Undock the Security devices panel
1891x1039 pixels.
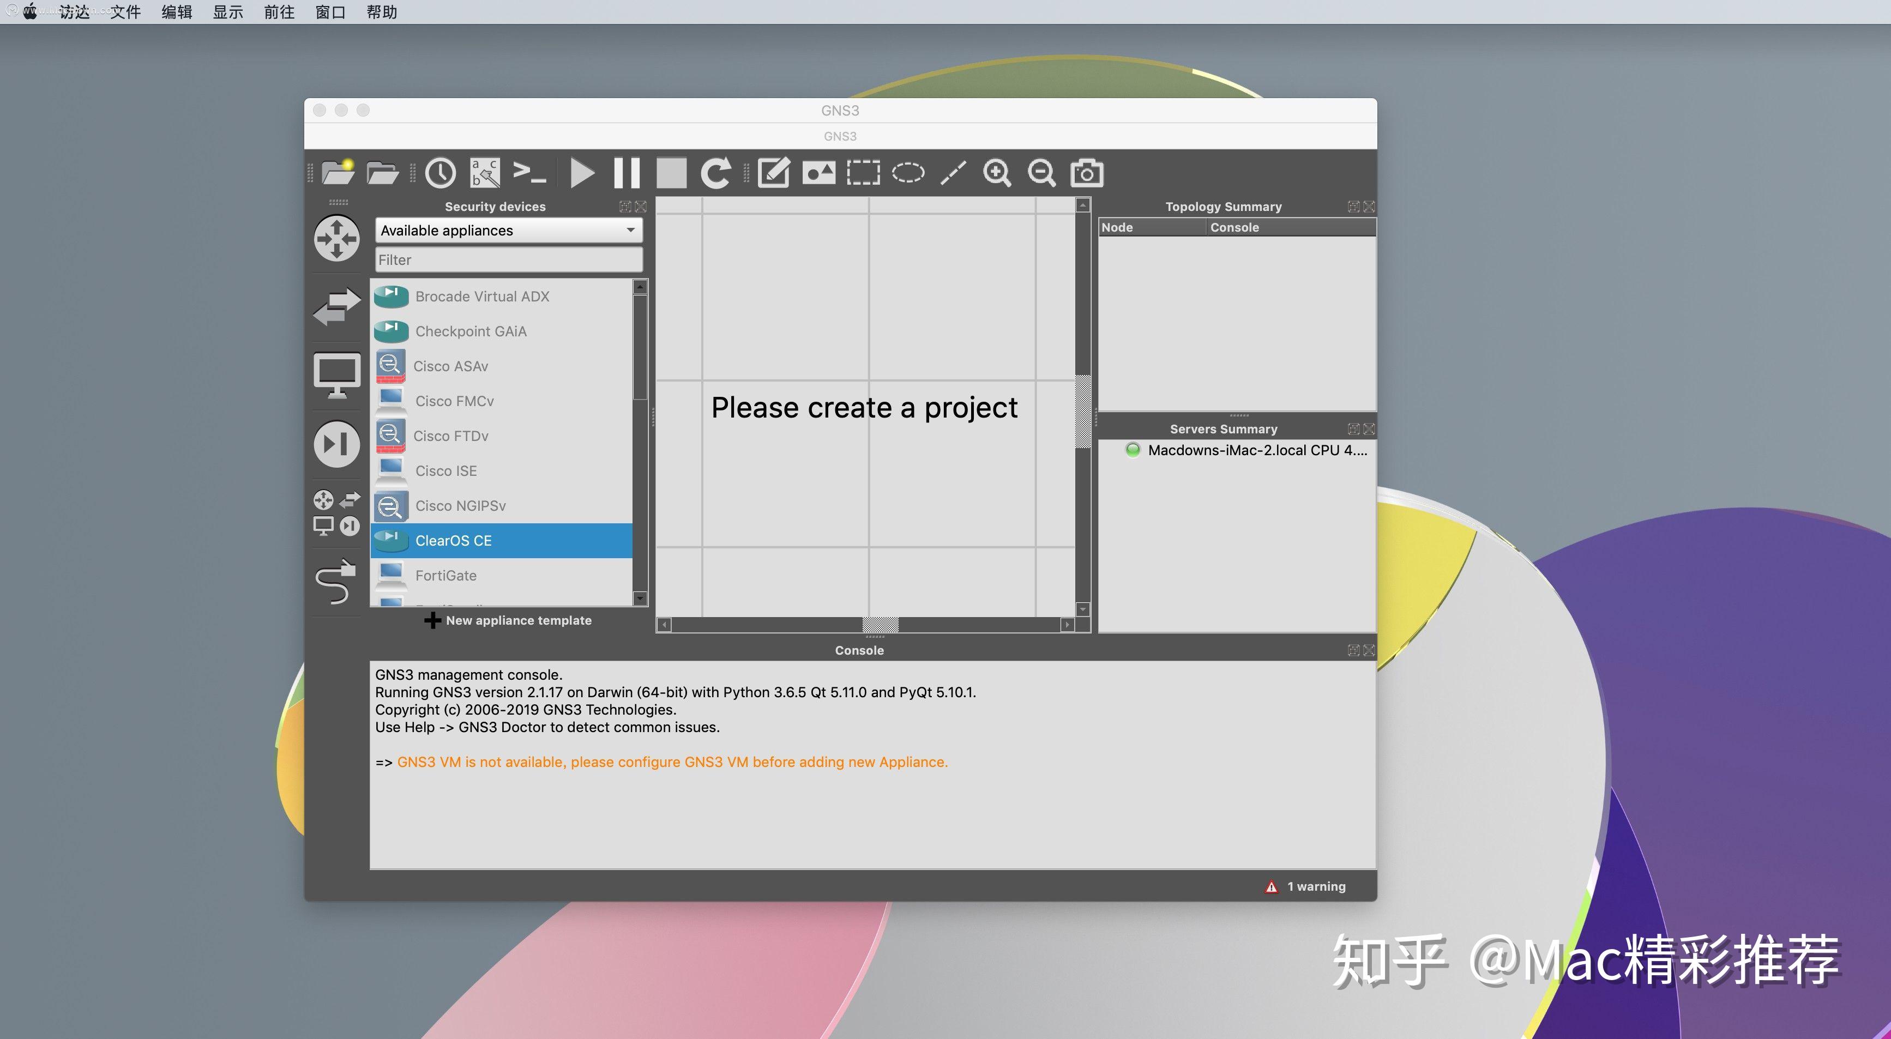[x=625, y=207]
